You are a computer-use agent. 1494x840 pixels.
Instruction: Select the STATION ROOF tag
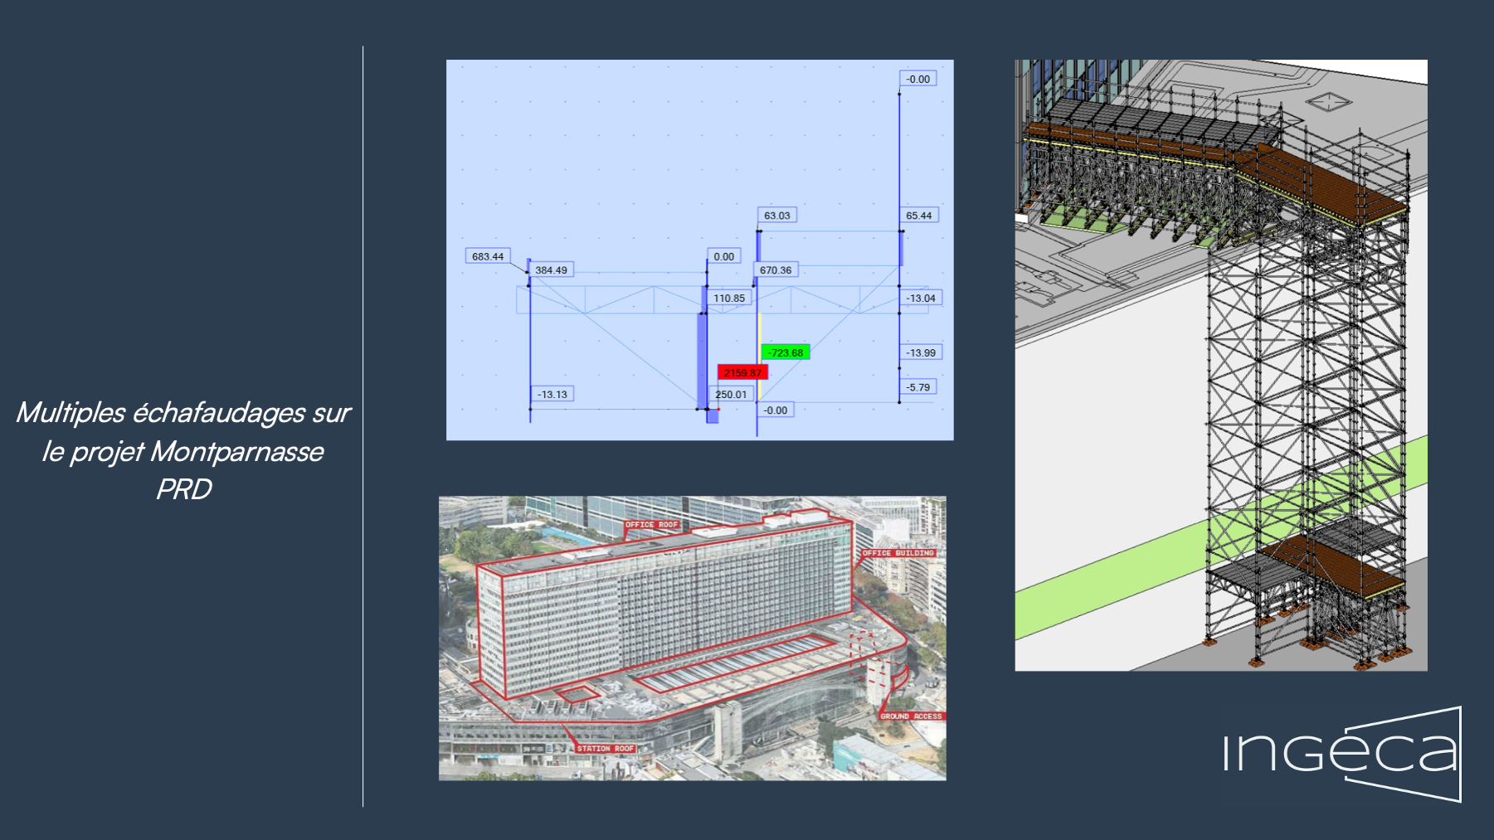(x=606, y=749)
